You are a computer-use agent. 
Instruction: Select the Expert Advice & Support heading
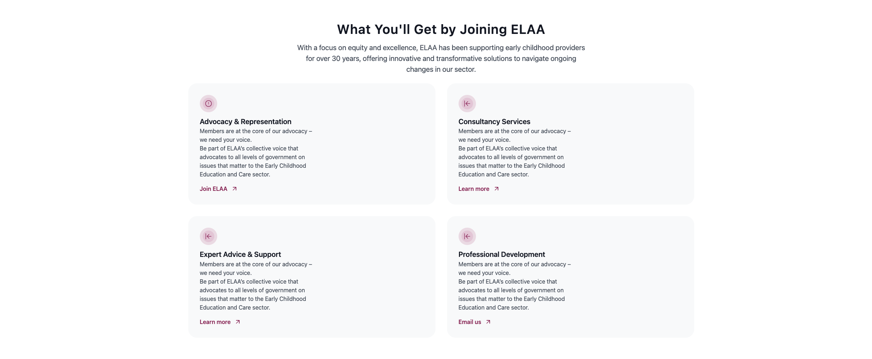(x=240, y=254)
